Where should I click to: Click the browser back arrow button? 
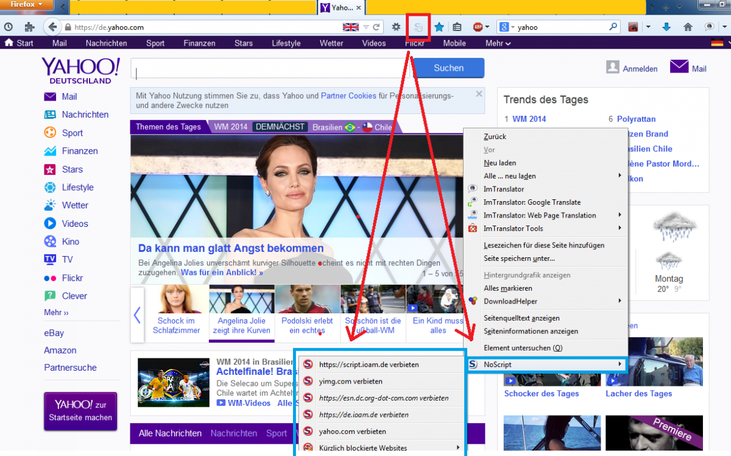(52, 27)
